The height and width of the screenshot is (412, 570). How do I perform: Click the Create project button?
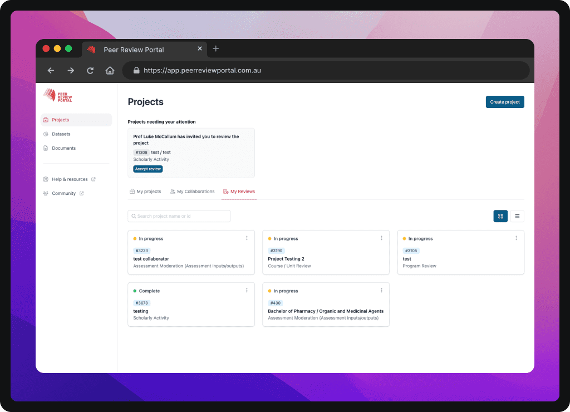505,102
